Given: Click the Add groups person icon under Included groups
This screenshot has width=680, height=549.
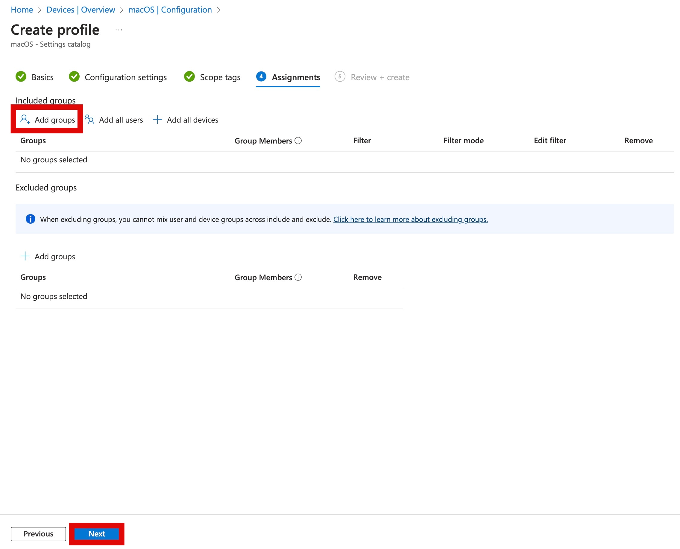Looking at the screenshot, I should pos(25,120).
